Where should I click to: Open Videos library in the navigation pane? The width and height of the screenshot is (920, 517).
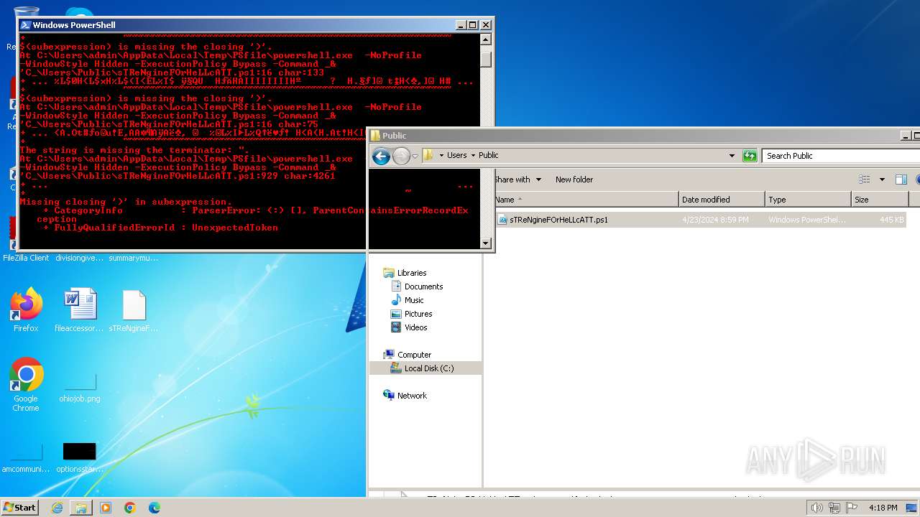pos(415,327)
